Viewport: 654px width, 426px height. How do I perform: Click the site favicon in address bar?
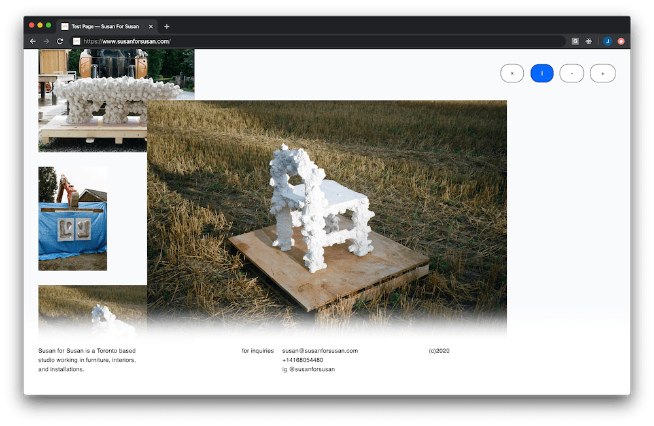(77, 41)
